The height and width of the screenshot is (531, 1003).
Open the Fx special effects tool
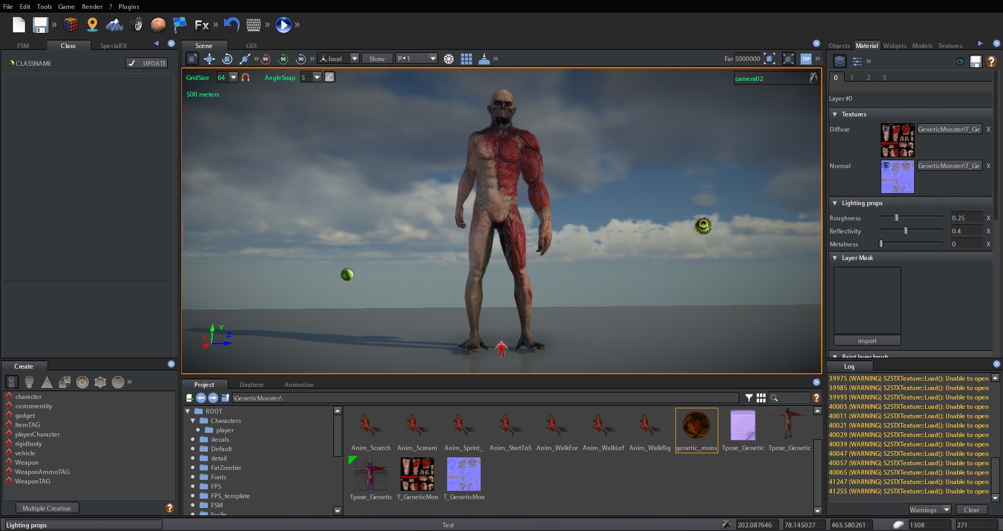[202, 25]
